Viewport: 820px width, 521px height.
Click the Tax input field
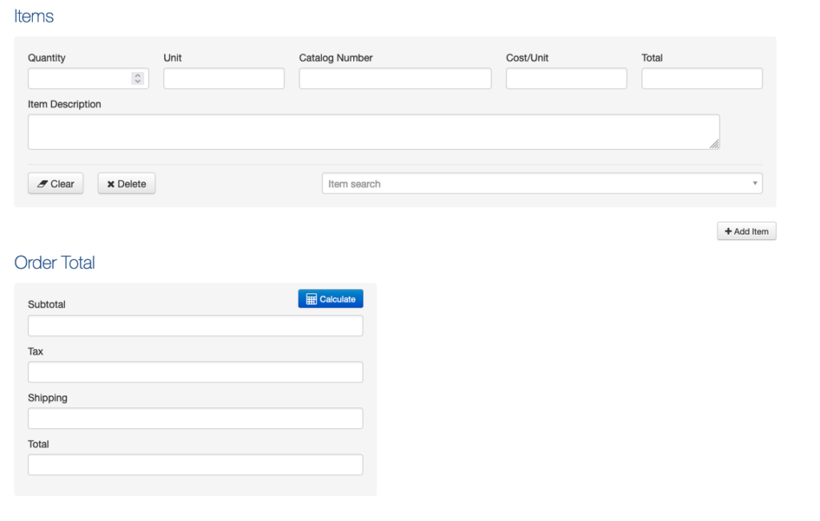pyautogui.click(x=195, y=372)
